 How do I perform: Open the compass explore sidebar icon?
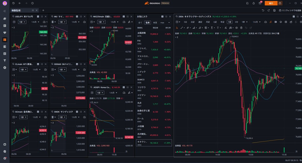(x=5, y=68)
